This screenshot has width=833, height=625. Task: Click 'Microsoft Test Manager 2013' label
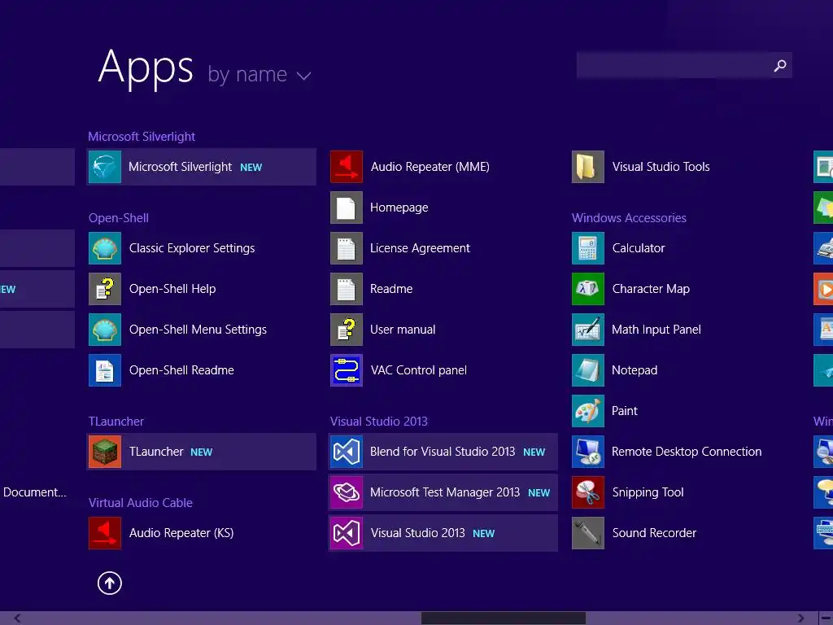pyautogui.click(x=445, y=492)
